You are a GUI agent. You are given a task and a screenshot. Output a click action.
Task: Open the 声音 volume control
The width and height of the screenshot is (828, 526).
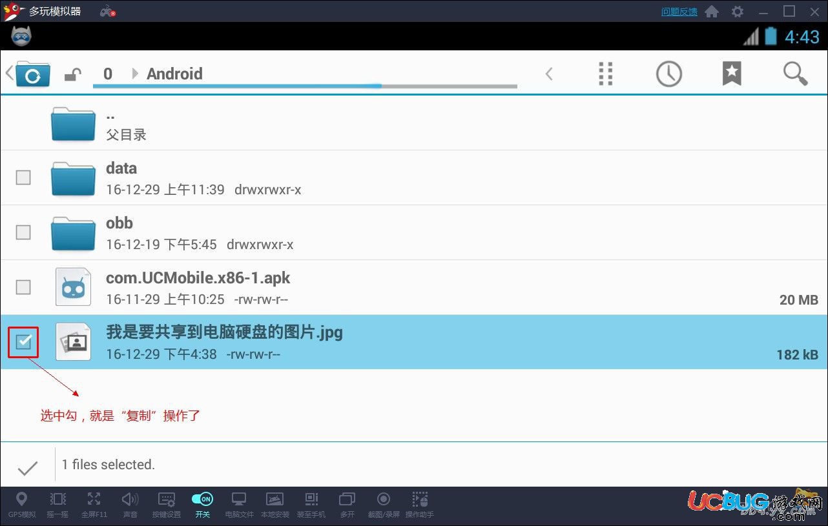click(130, 505)
